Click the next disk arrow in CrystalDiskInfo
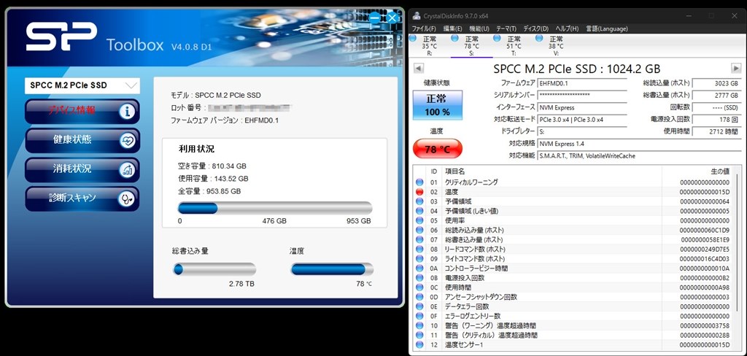Image resolution: width=747 pixels, height=356 pixels. (x=736, y=68)
